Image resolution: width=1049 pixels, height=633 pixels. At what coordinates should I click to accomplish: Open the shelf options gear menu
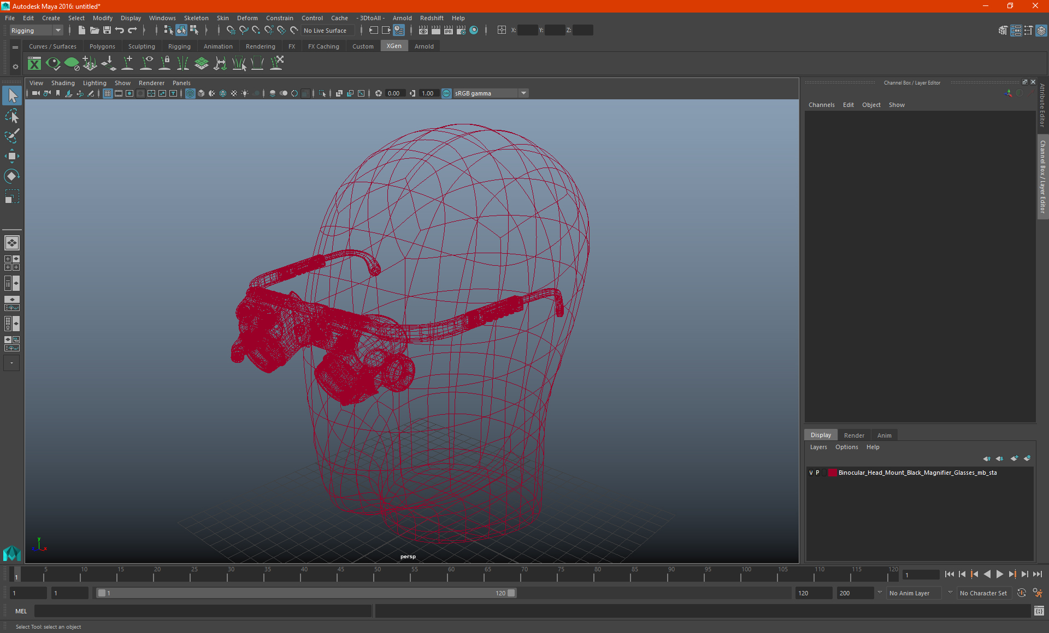click(x=15, y=67)
